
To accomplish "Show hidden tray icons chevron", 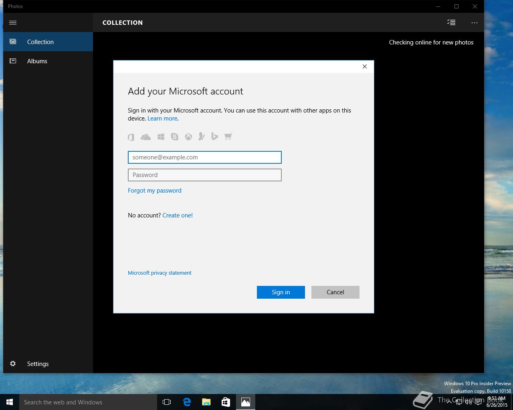I will coord(449,402).
